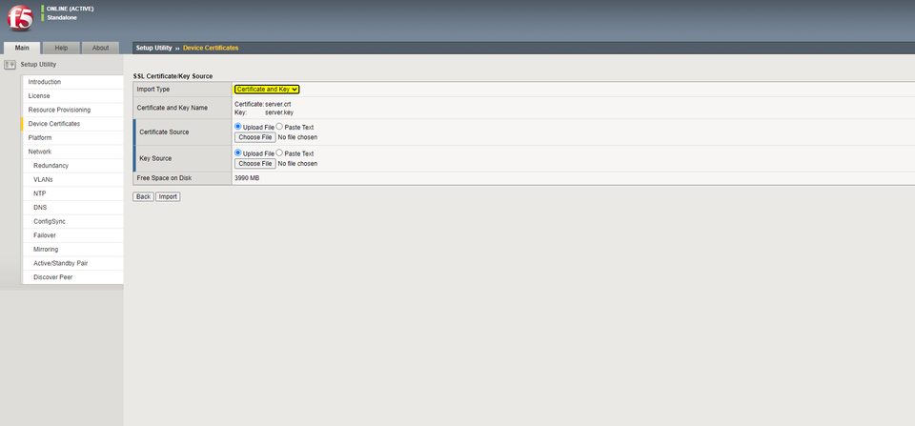This screenshot has width=915, height=426.
Task: Choose File for Key Source
Action: 254,164
